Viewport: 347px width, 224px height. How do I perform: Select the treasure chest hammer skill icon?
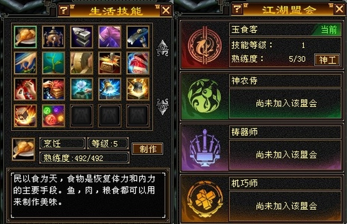click(110, 63)
